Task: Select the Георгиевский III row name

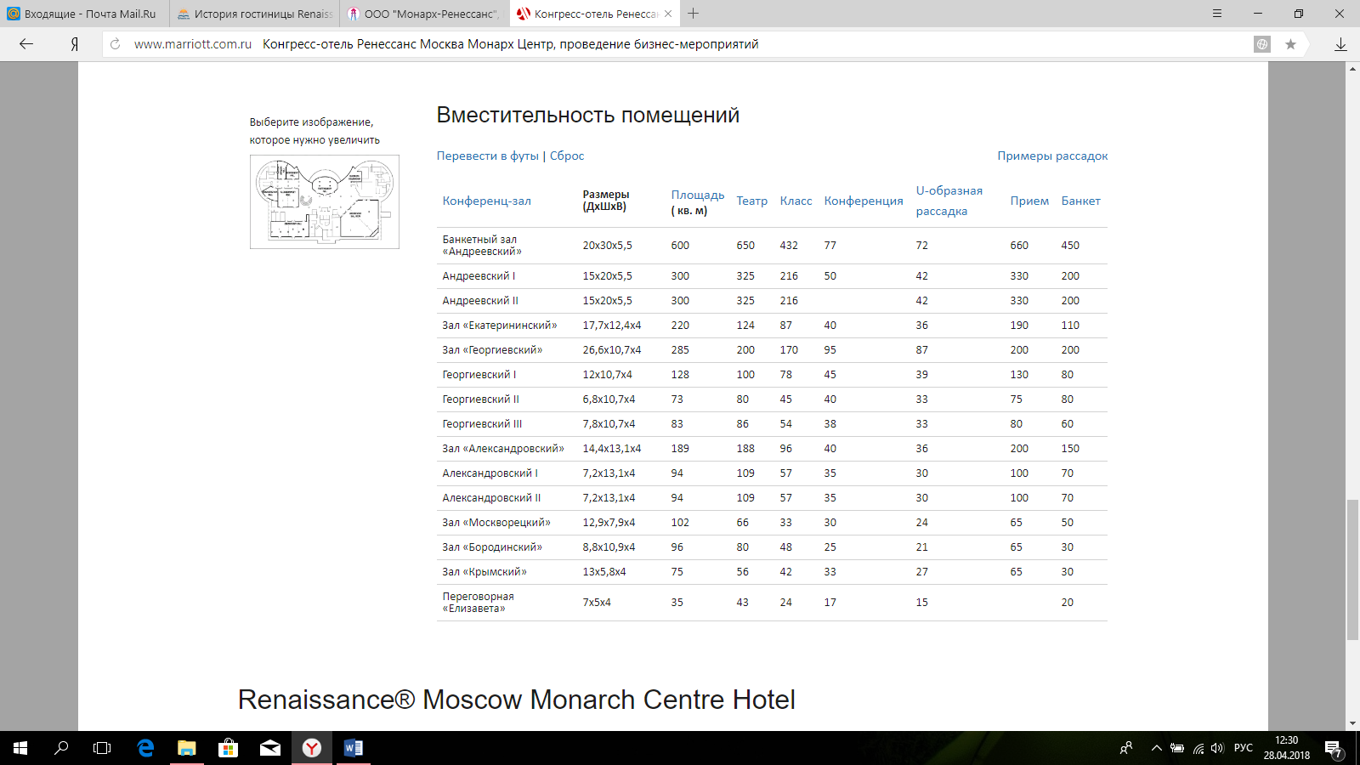Action: pyautogui.click(x=483, y=424)
